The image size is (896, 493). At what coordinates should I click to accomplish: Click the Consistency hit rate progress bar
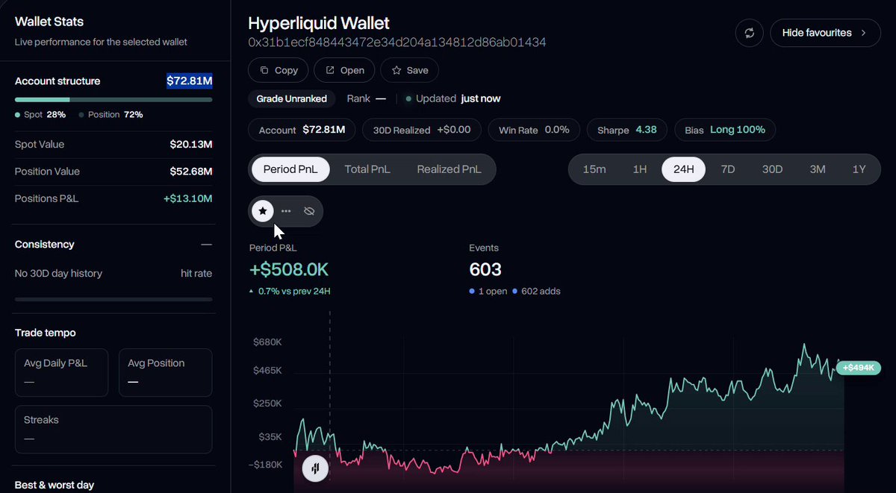tap(113, 299)
